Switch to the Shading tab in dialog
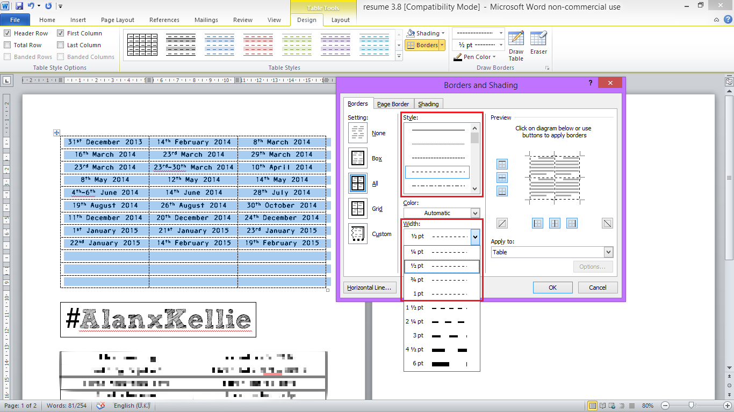 click(x=428, y=104)
